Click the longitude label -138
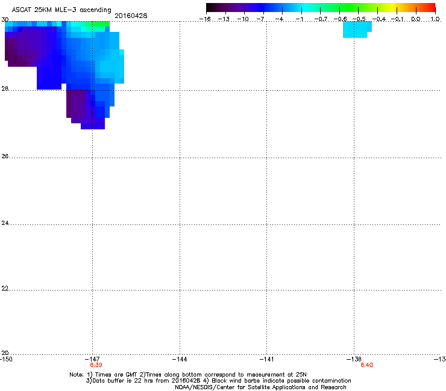 point(354,359)
